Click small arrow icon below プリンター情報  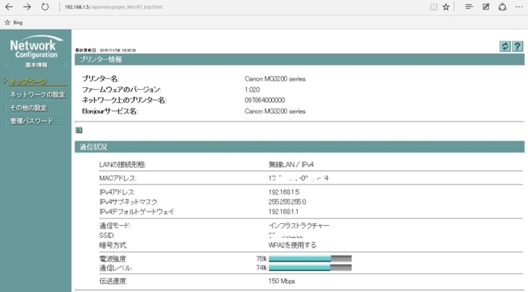(79, 130)
